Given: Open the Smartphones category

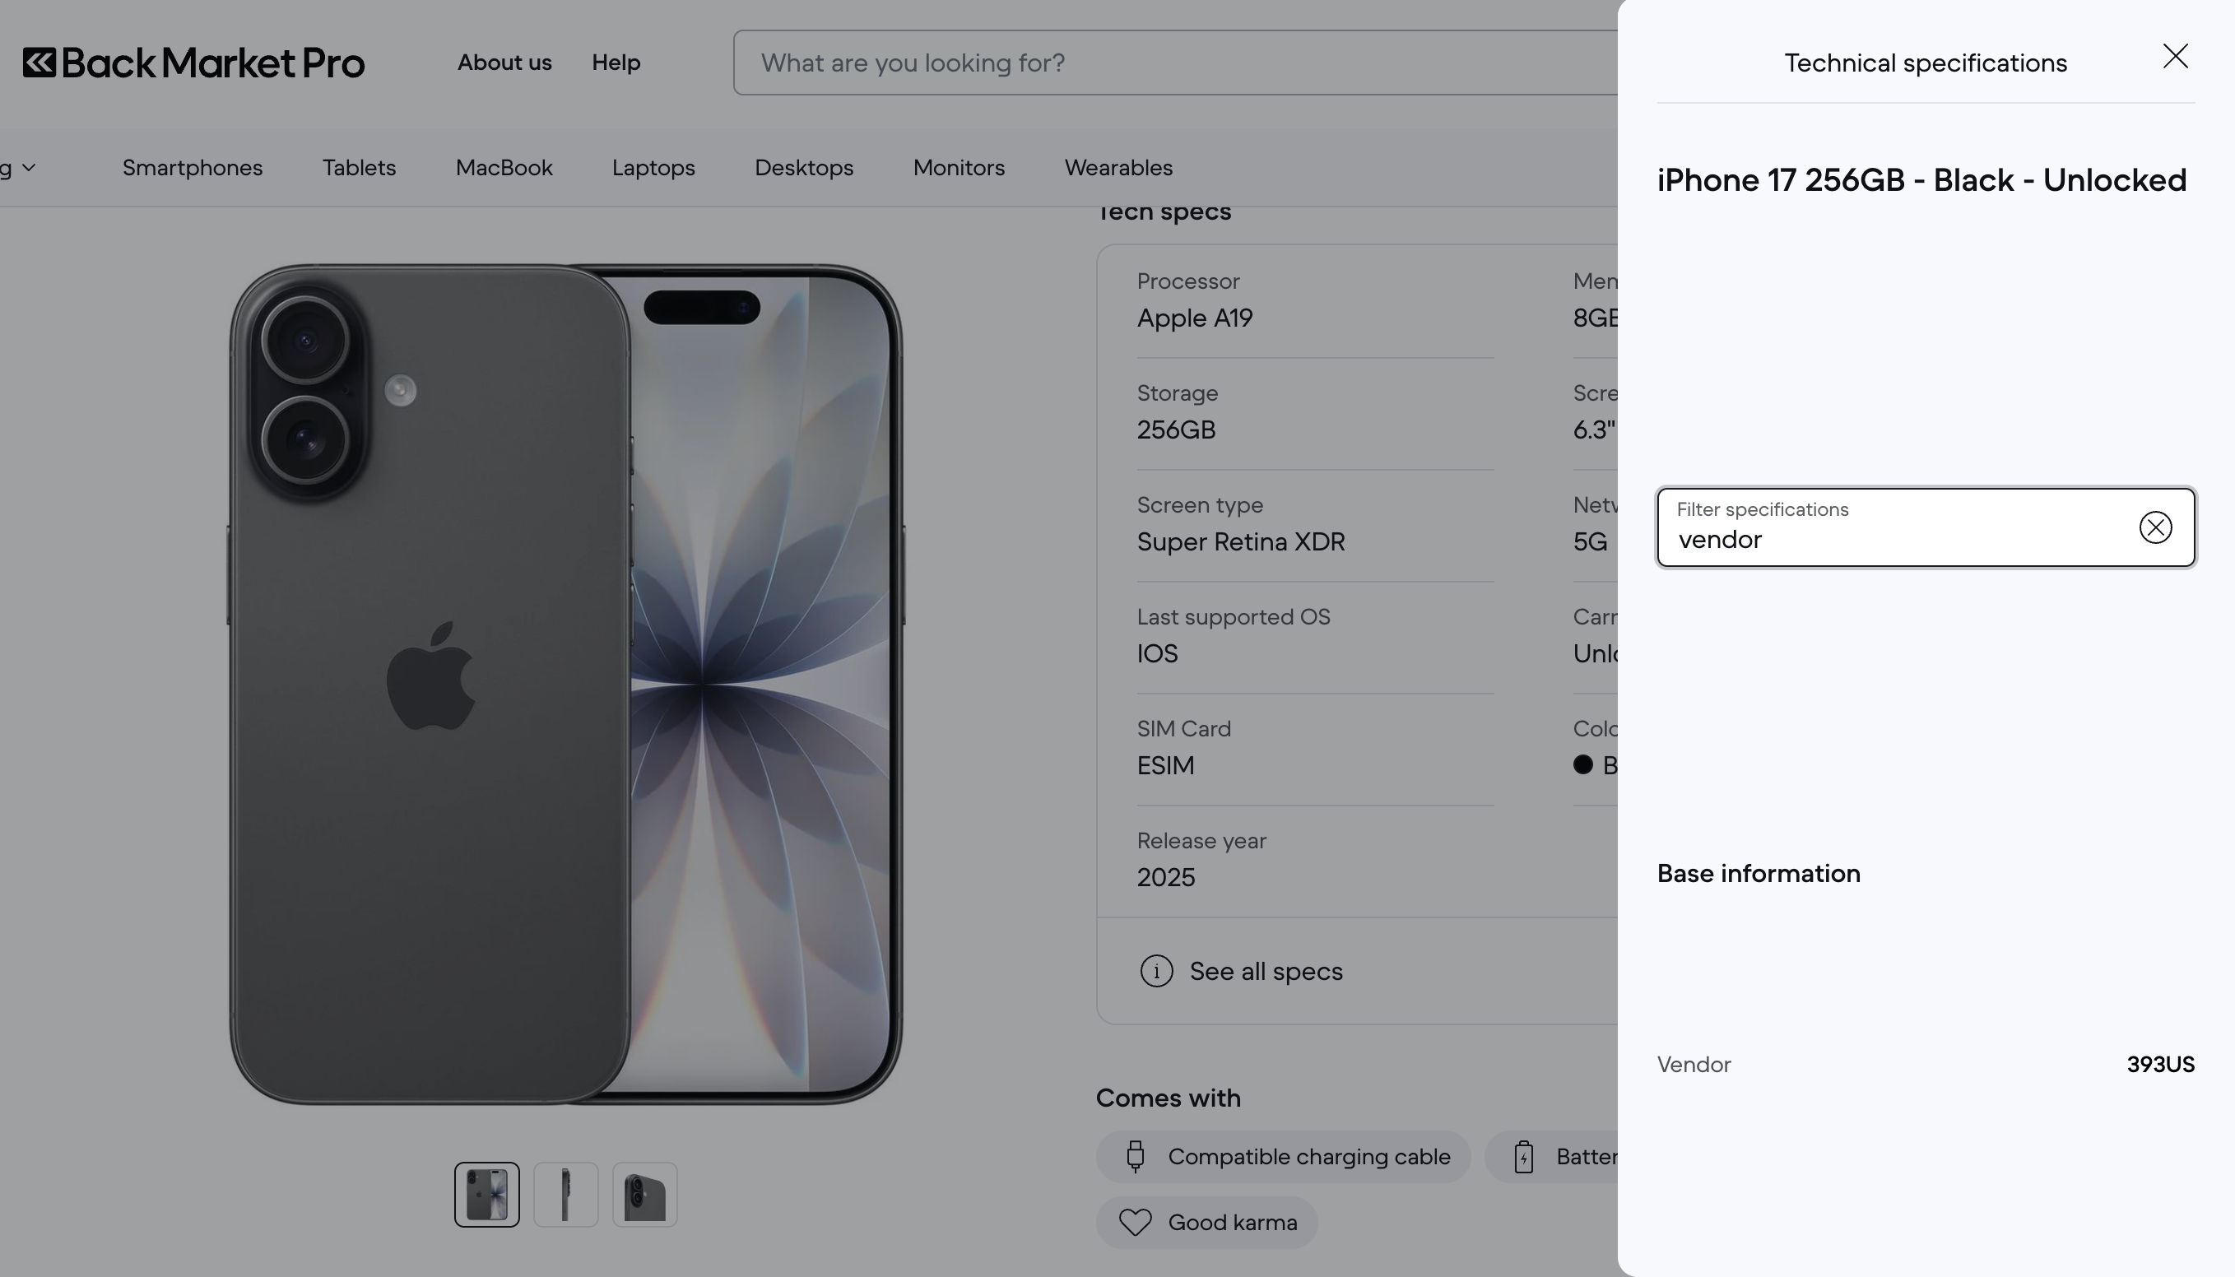Looking at the screenshot, I should coord(192,168).
